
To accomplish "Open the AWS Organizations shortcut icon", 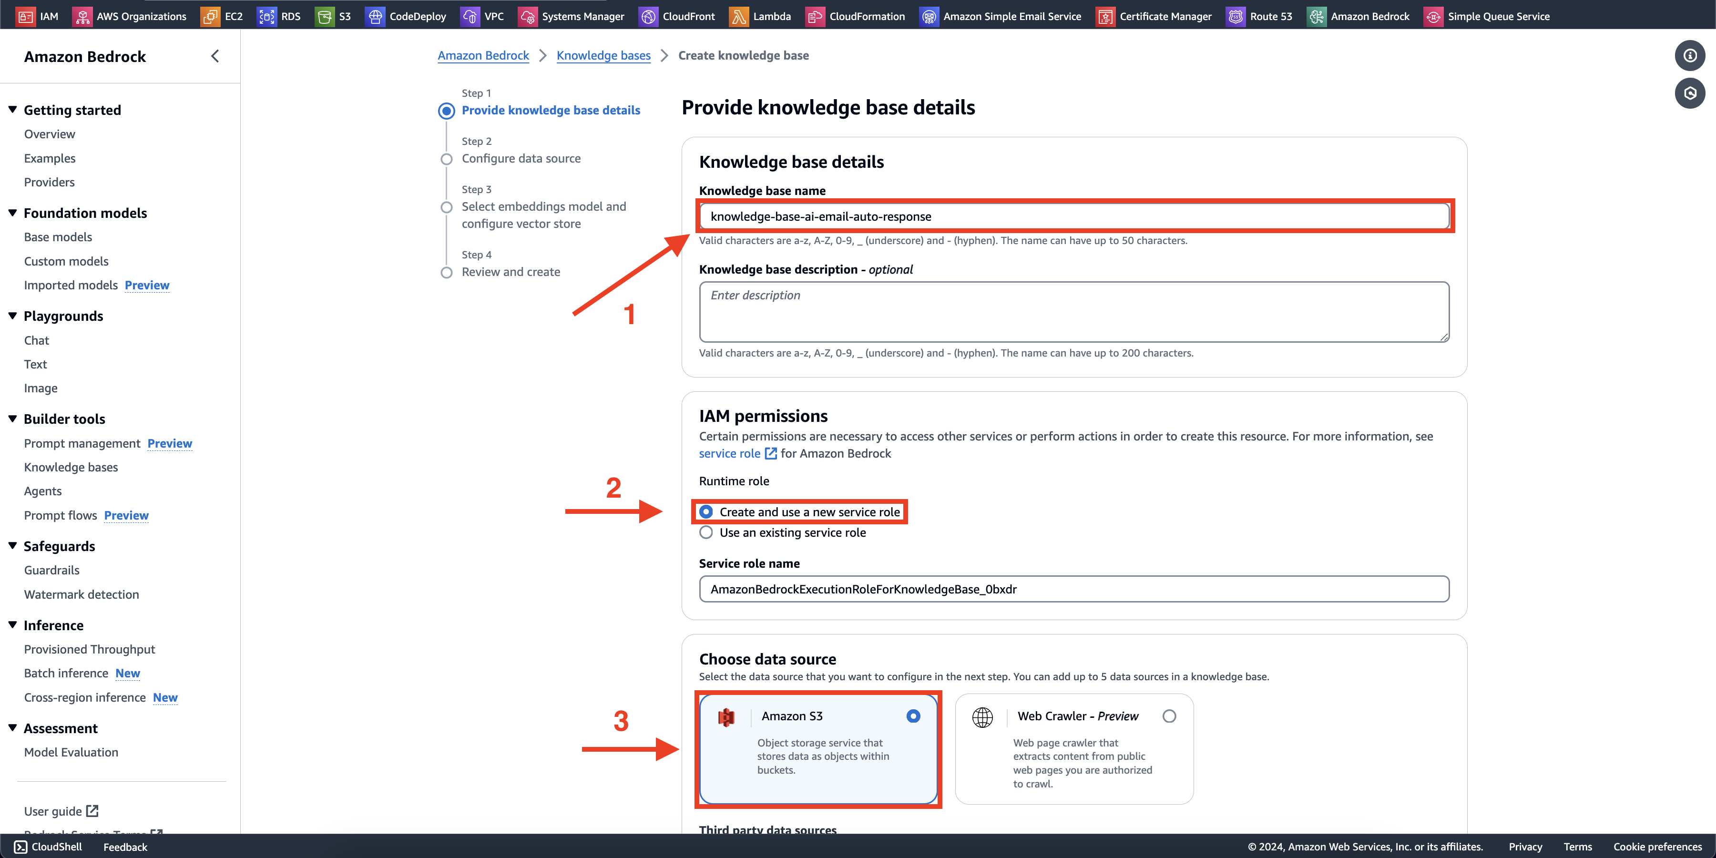I will click(x=82, y=16).
